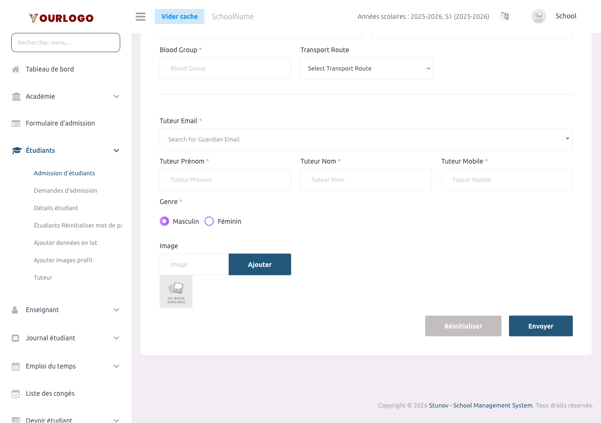Click the Rechercher menu search field
The image size is (601, 423).
point(65,42)
